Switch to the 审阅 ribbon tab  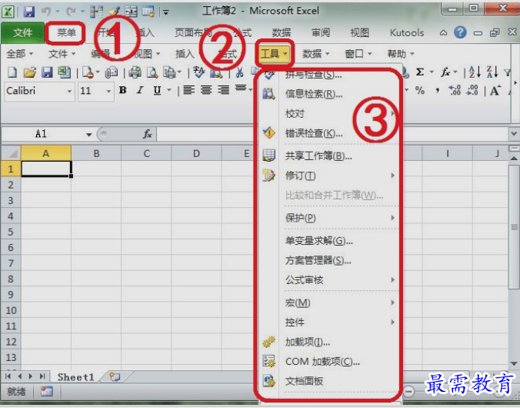click(x=321, y=32)
